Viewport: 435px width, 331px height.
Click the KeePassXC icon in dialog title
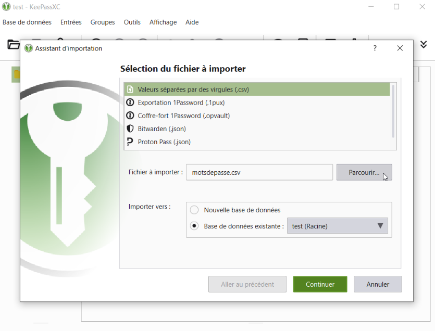click(28, 48)
